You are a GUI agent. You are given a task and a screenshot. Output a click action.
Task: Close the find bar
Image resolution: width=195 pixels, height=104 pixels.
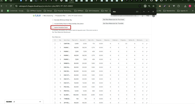click(153, 12)
